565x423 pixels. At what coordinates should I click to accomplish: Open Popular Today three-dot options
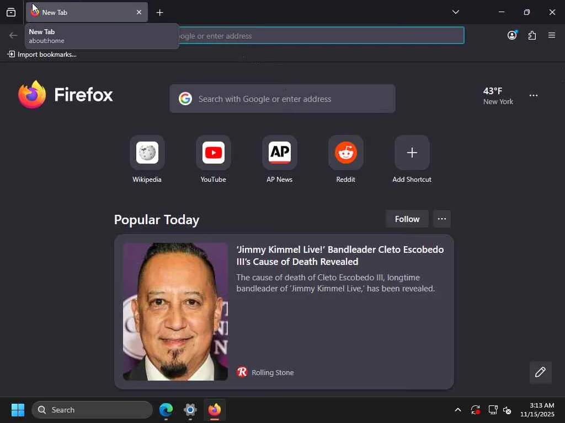pos(442,219)
